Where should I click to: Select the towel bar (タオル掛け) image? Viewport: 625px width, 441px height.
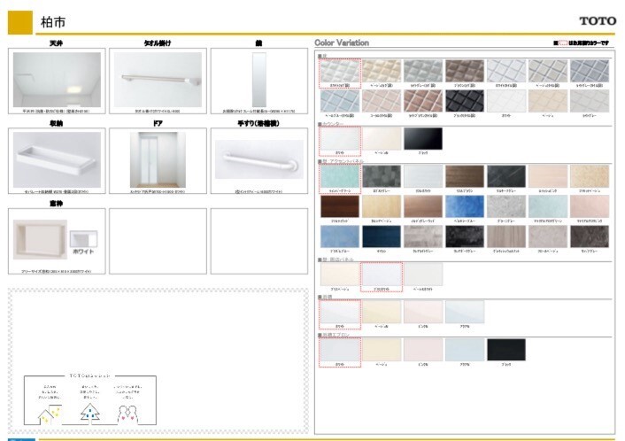click(x=157, y=79)
